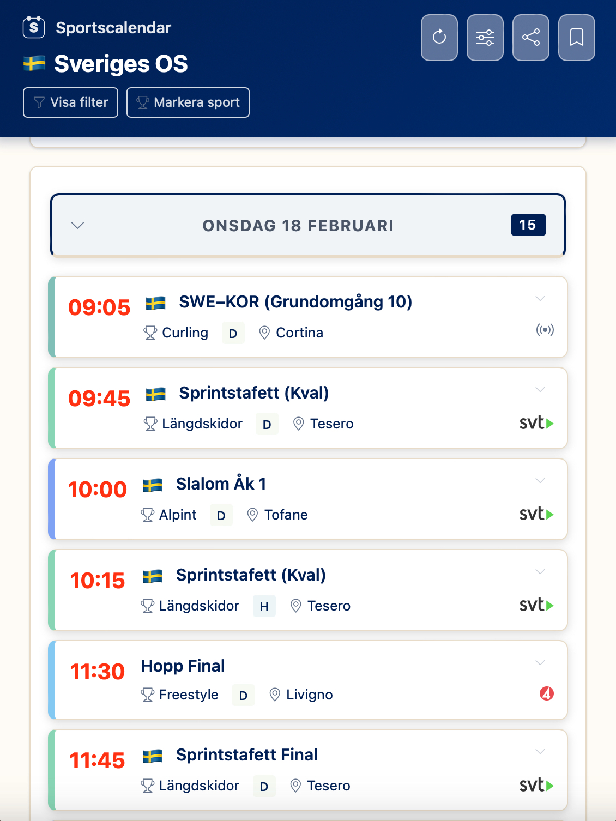Image resolution: width=616 pixels, height=821 pixels.
Task: Click the Sportscalendar logo icon
Action: [x=34, y=27]
